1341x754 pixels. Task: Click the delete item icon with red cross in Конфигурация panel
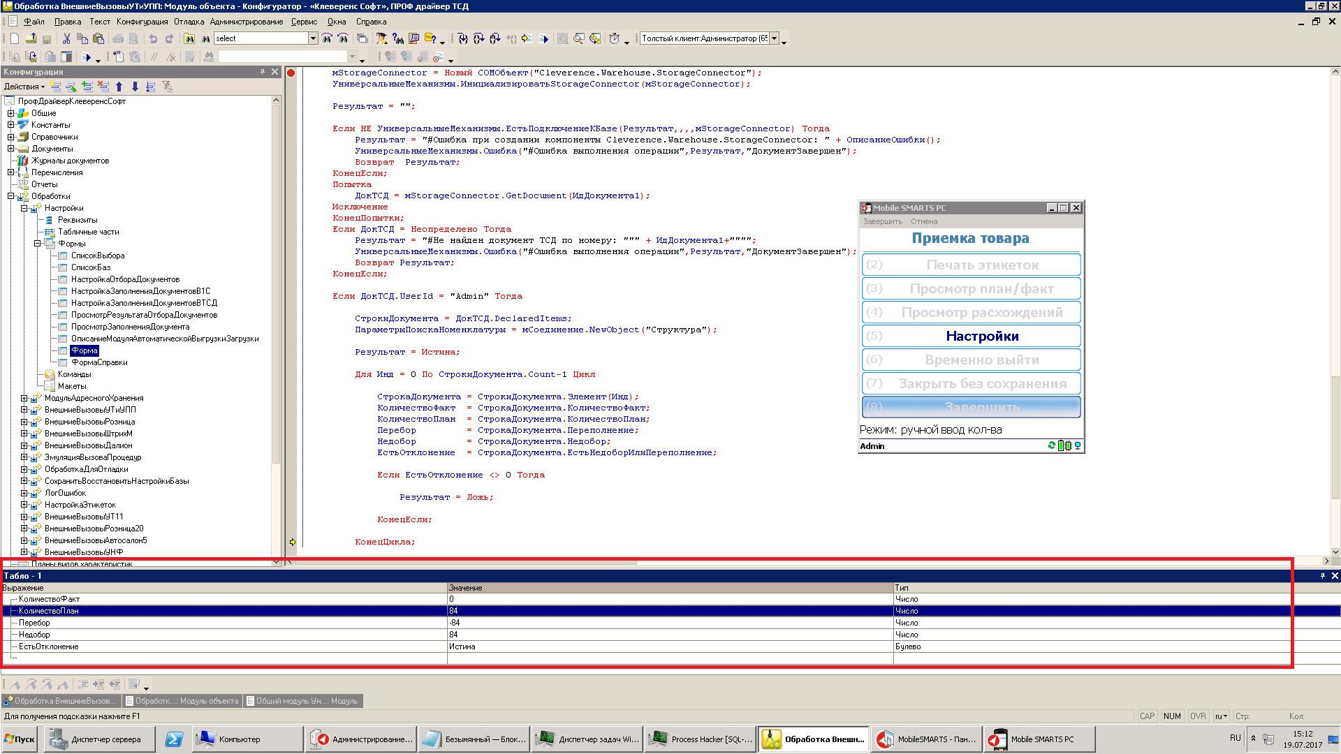(x=103, y=87)
